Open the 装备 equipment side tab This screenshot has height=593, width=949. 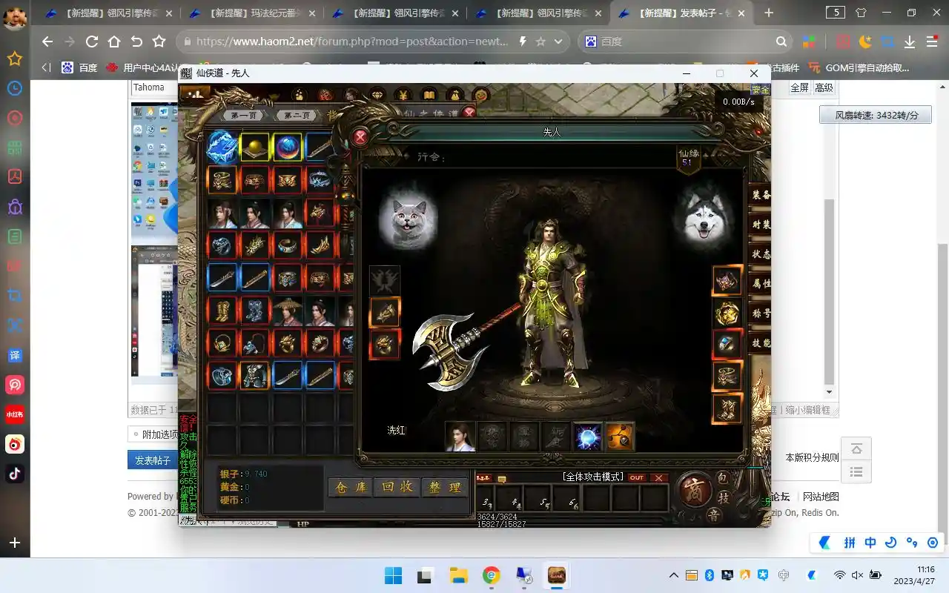point(761,195)
